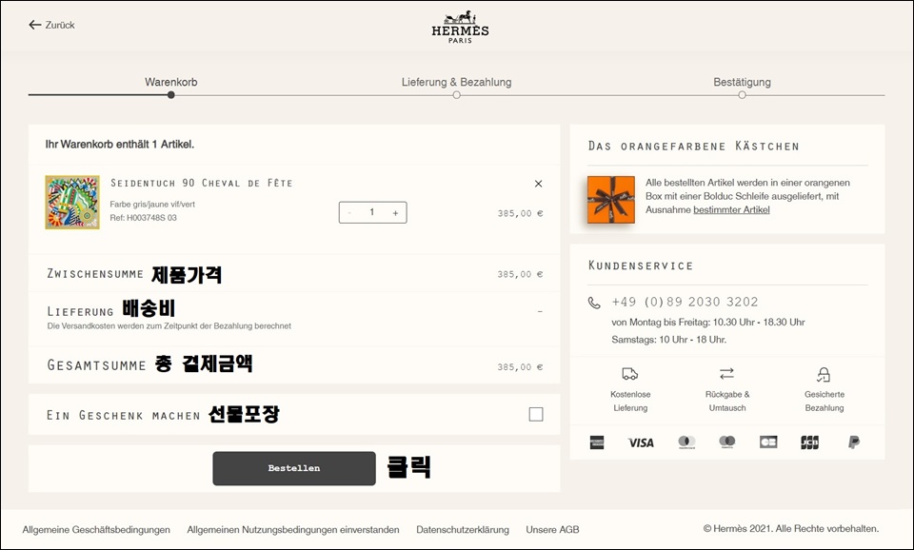Viewport: 914px width, 550px height.
Task: Click the Gesicherte Bezahlung label
Action: click(x=825, y=401)
